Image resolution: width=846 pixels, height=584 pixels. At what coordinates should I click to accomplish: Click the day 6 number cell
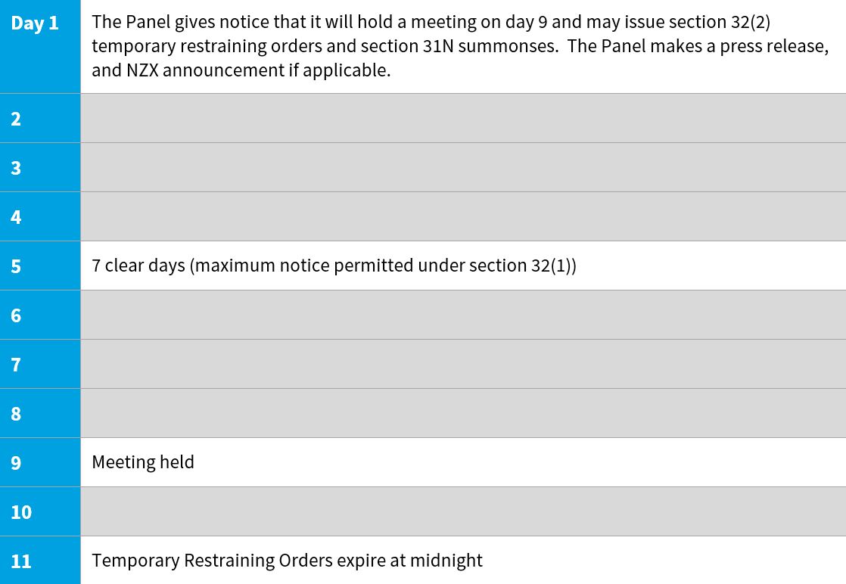pos(39,315)
